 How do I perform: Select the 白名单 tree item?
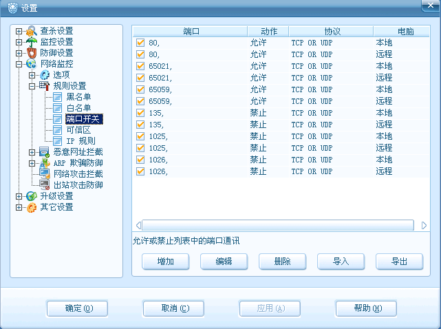[78, 108]
